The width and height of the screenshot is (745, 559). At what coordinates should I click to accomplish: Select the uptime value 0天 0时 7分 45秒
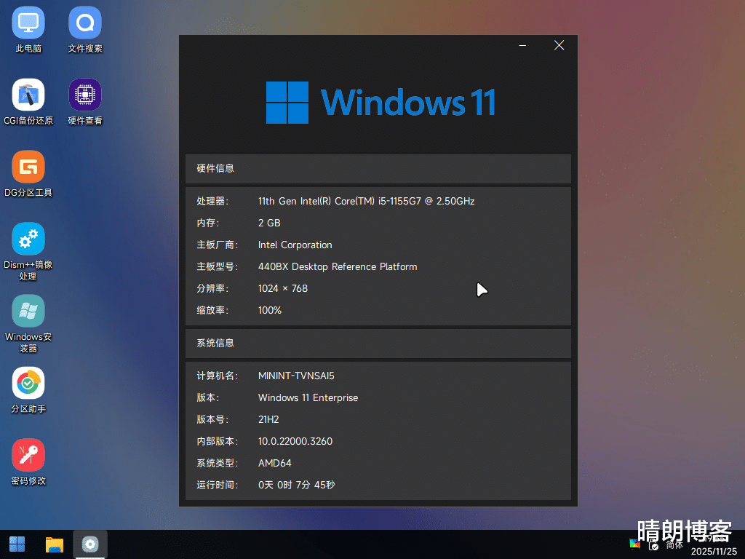[297, 485]
